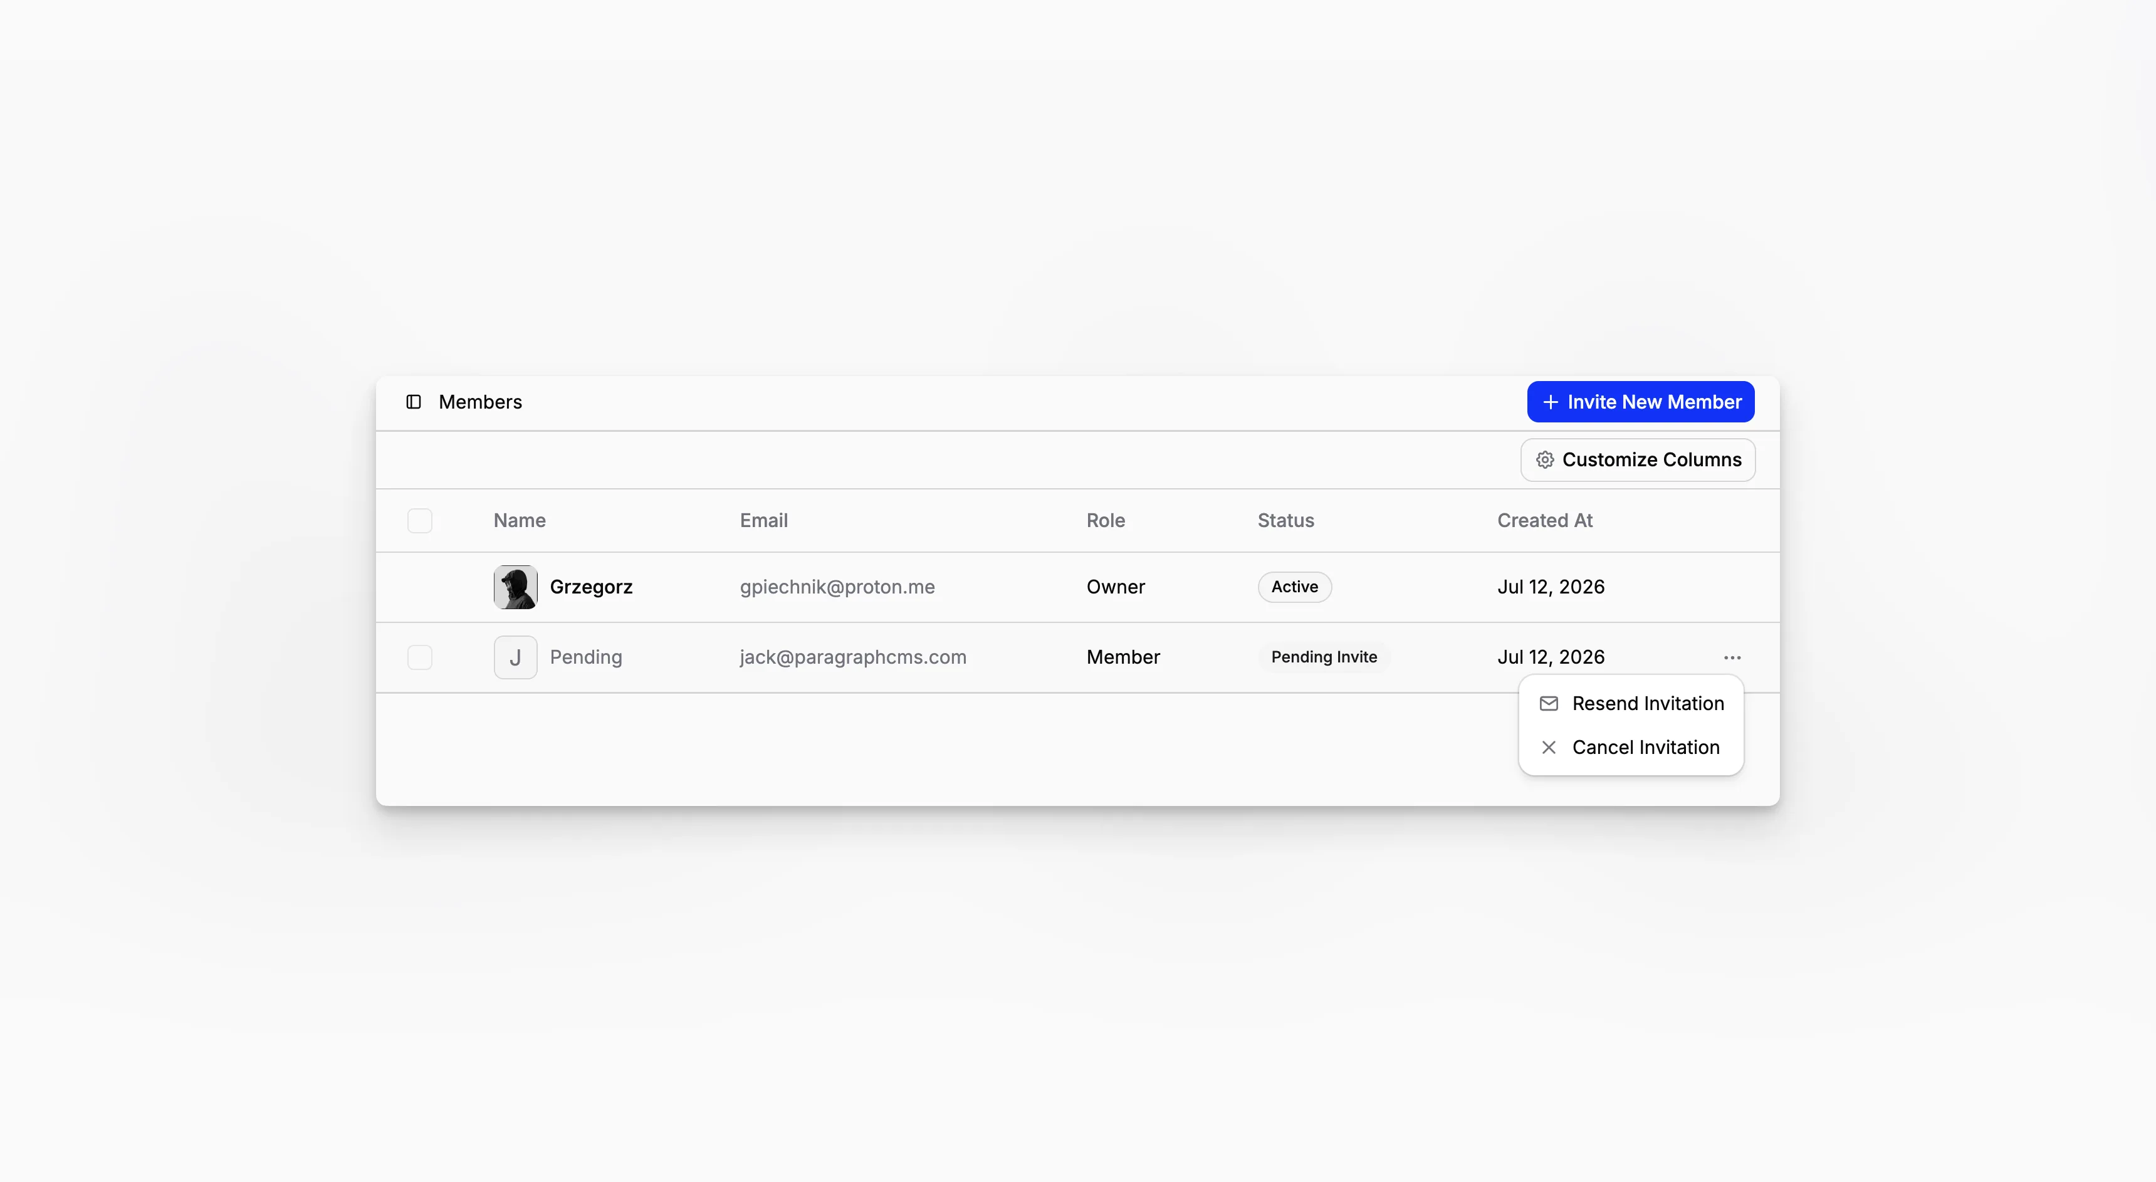Click the plus icon in Invite New Member
Screen dimensions: 2156x1182
[1550, 402]
